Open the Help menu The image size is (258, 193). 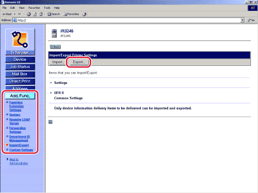57,8
